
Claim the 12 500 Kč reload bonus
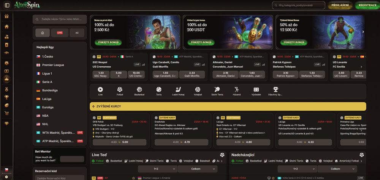tap(294, 42)
